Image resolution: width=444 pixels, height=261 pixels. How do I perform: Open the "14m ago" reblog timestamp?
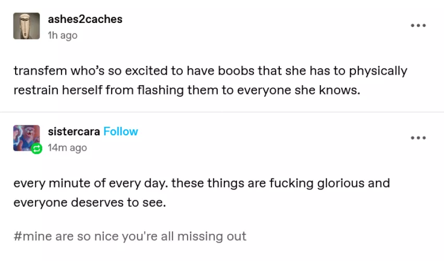coord(67,148)
